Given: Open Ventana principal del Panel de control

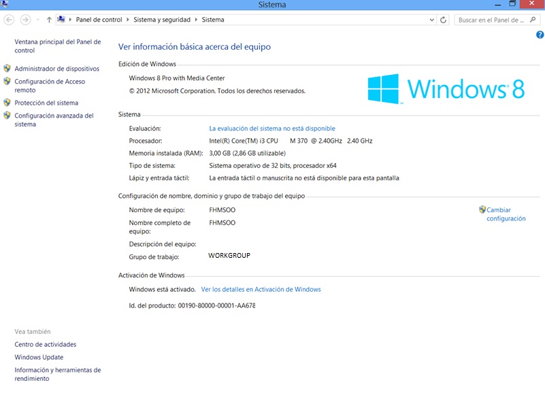Looking at the screenshot, I should coord(58,46).
